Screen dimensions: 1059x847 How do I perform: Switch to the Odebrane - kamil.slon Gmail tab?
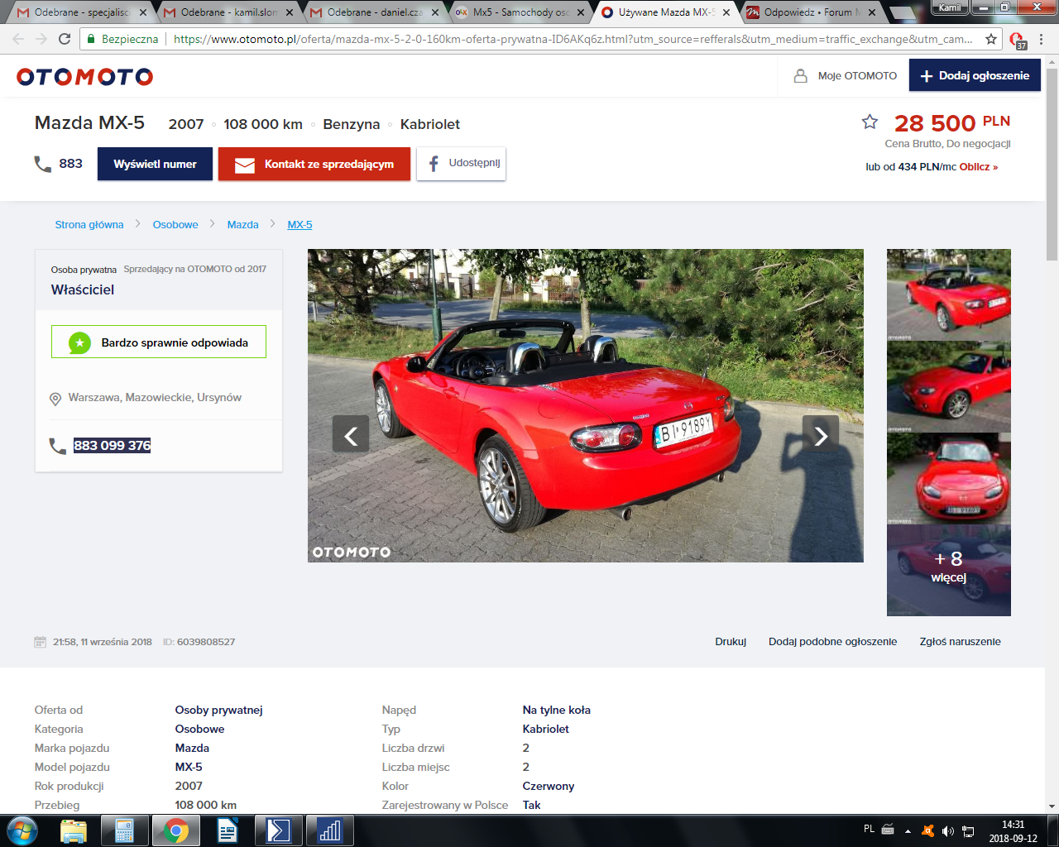(228, 12)
